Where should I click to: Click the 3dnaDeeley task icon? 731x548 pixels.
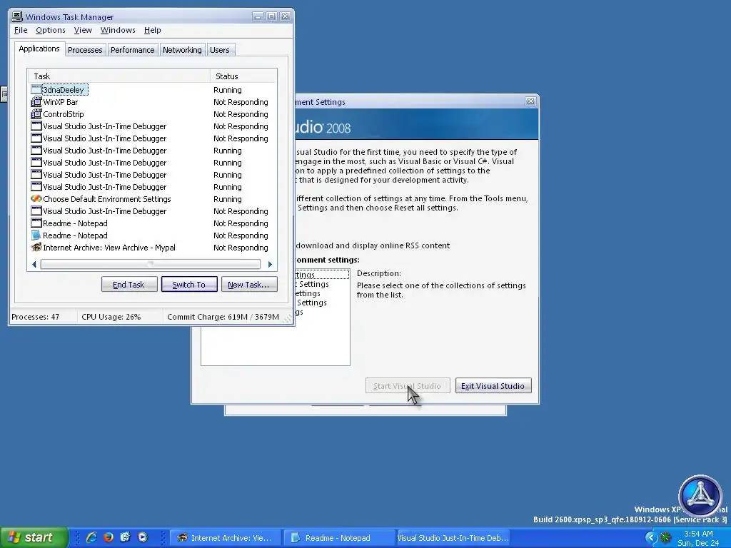36,89
